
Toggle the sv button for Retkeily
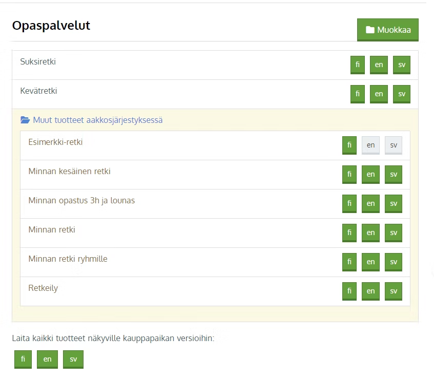394,291
